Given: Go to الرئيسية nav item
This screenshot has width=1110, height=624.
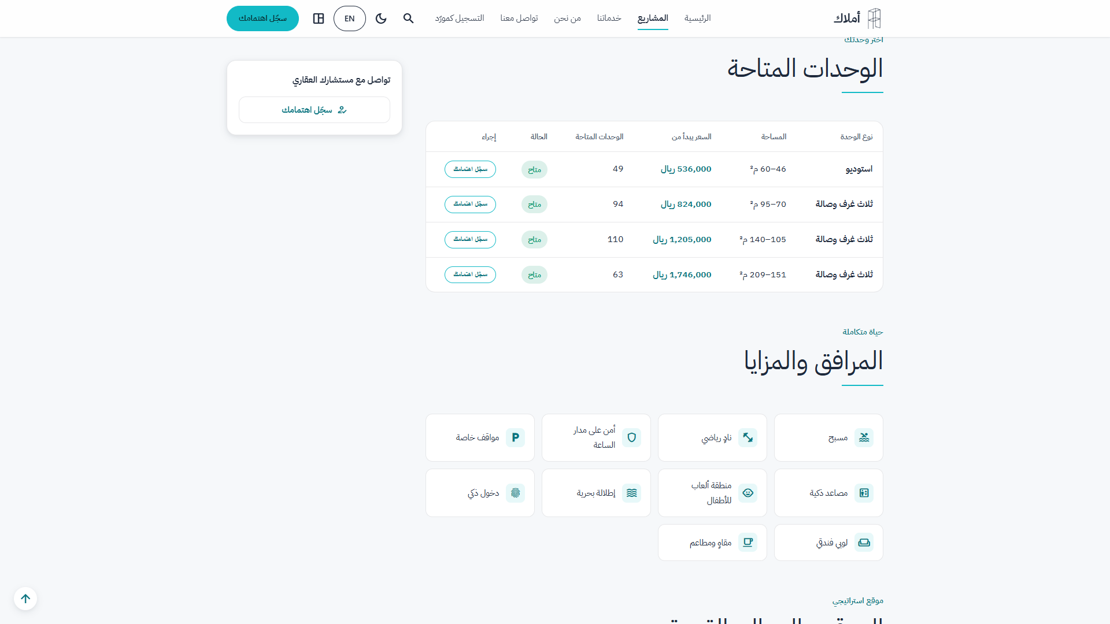Looking at the screenshot, I should point(698,18).
